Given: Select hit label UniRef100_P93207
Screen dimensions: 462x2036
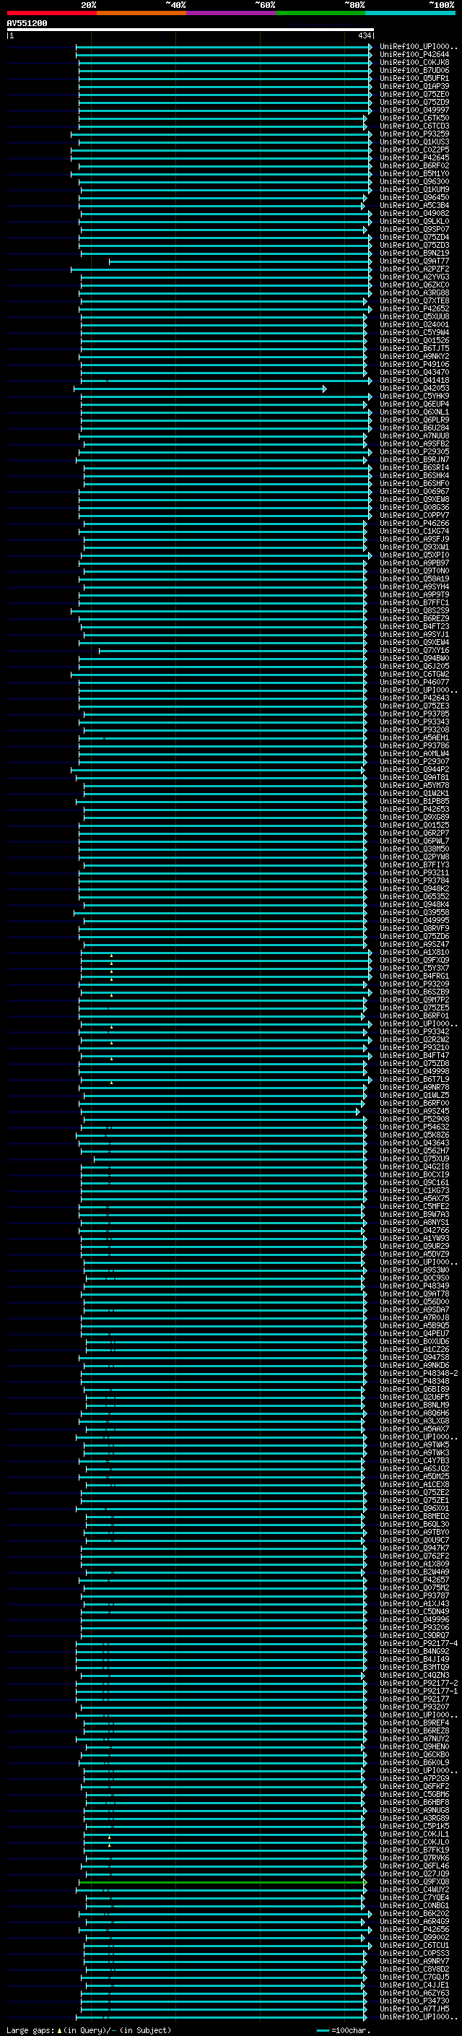Looking at the screenshot, I should [x=414, y=1707].
